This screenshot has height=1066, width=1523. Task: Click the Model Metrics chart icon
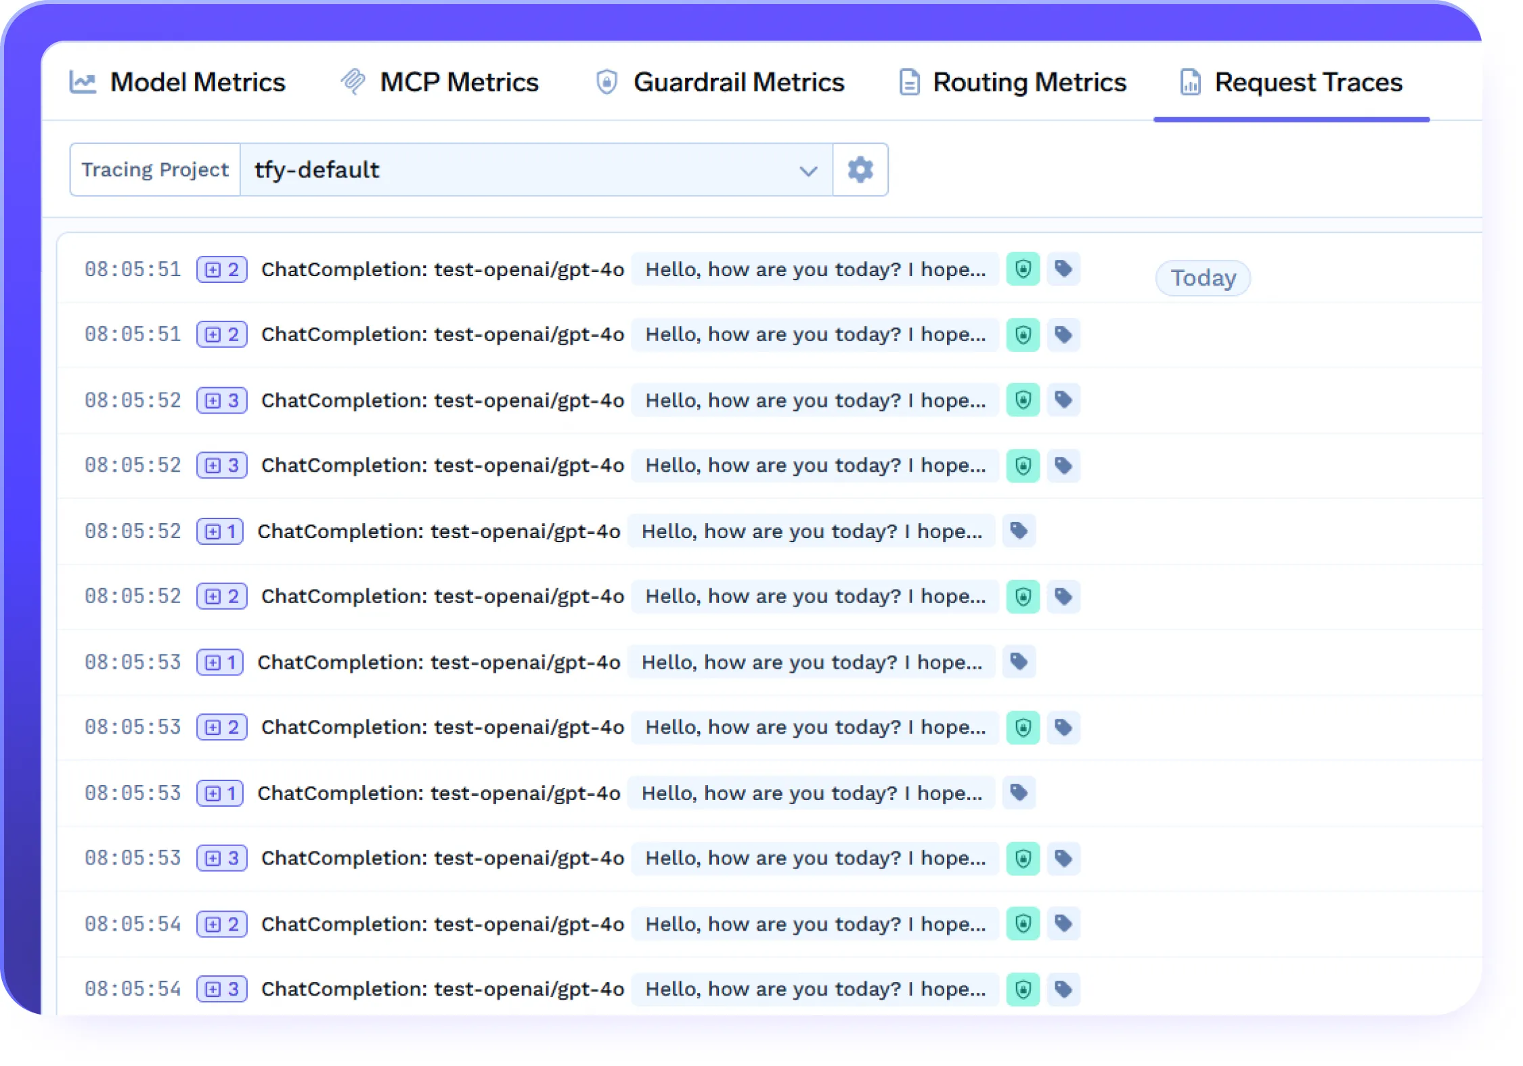click(82, 81)
